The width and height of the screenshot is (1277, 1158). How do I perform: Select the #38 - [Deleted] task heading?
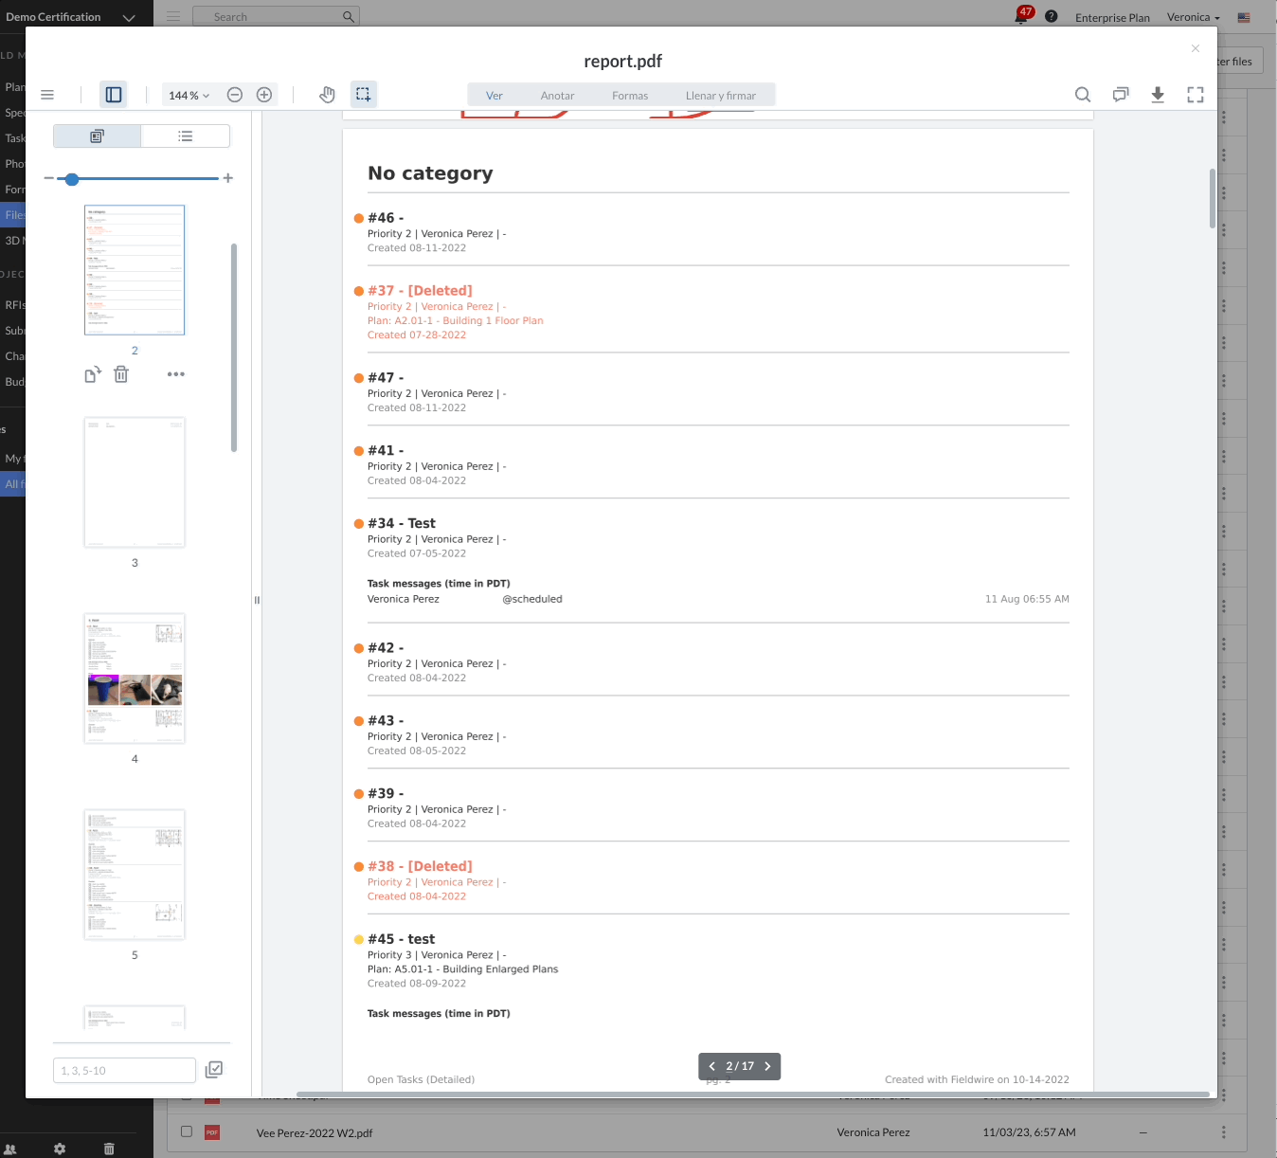pos(420,866)
